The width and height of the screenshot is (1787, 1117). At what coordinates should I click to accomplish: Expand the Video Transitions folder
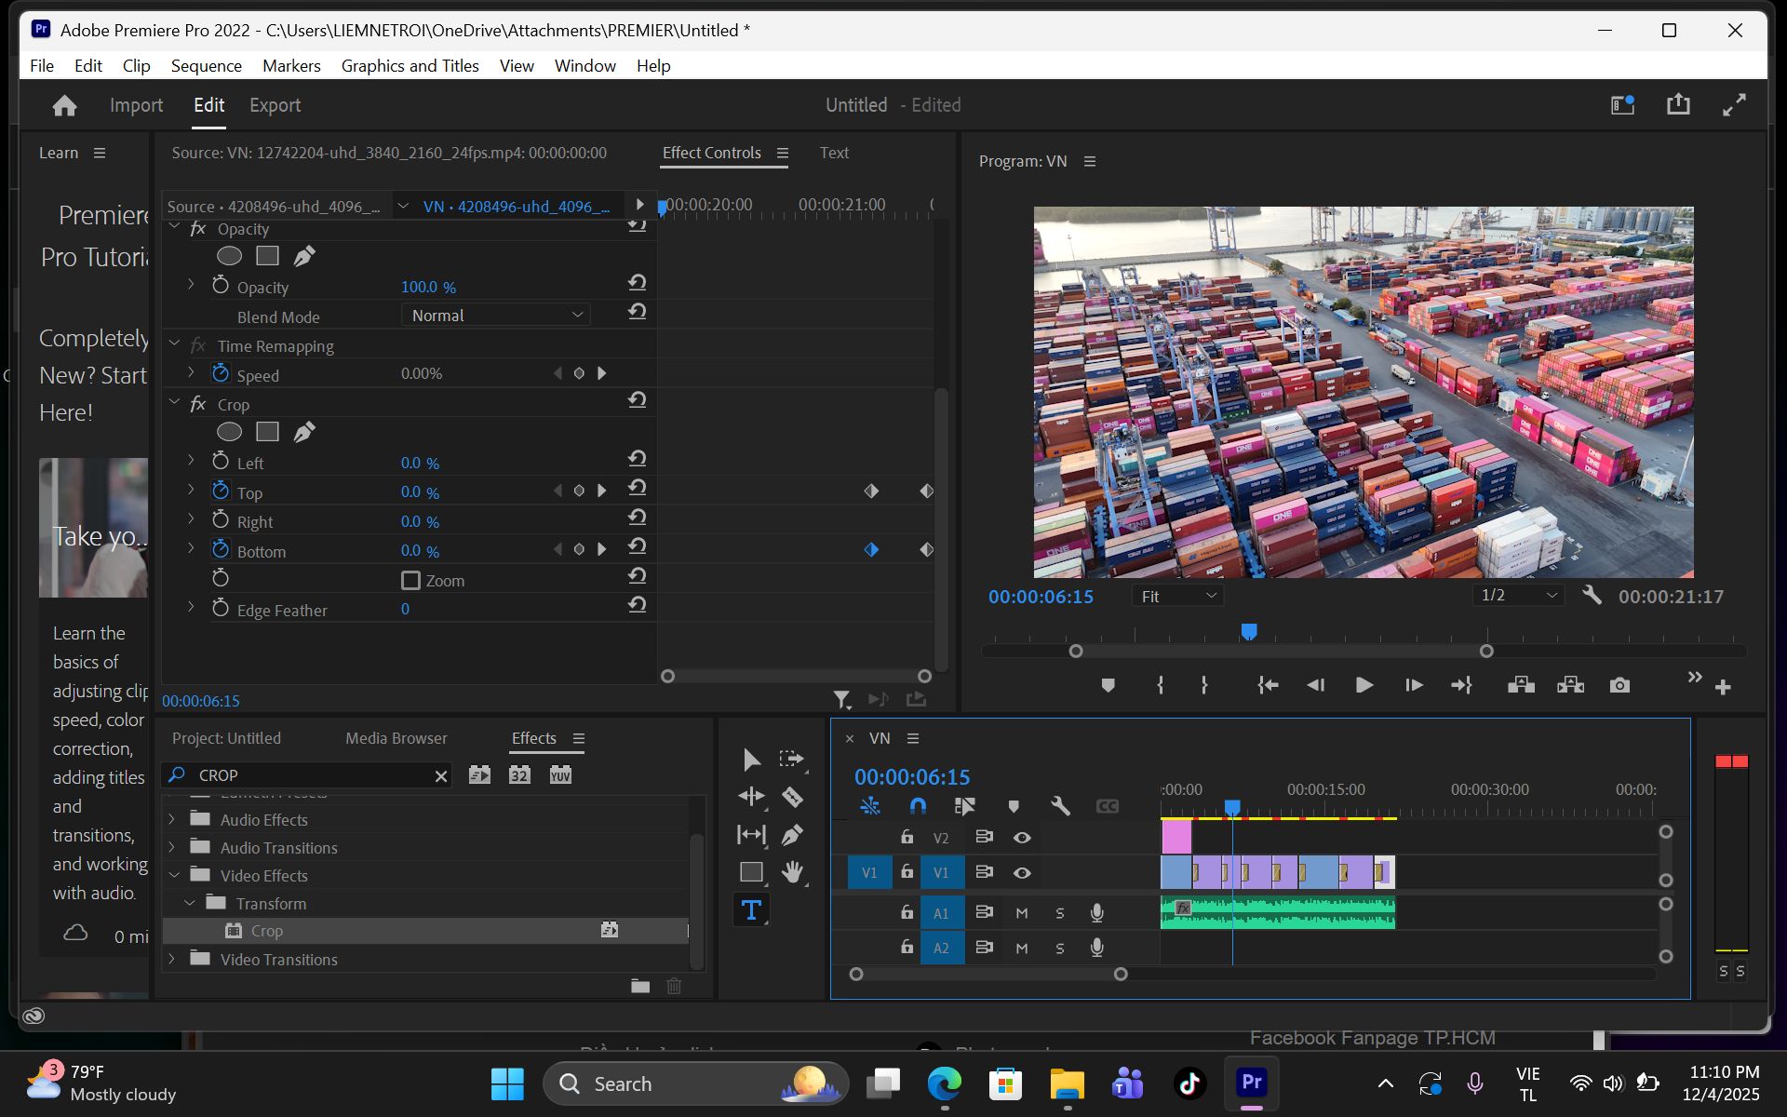pyautogui.click(x=172, y=959)
